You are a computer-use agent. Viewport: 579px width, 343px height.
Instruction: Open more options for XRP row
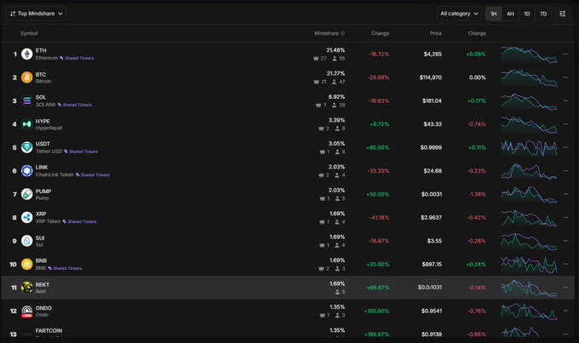tap(565, 218)
